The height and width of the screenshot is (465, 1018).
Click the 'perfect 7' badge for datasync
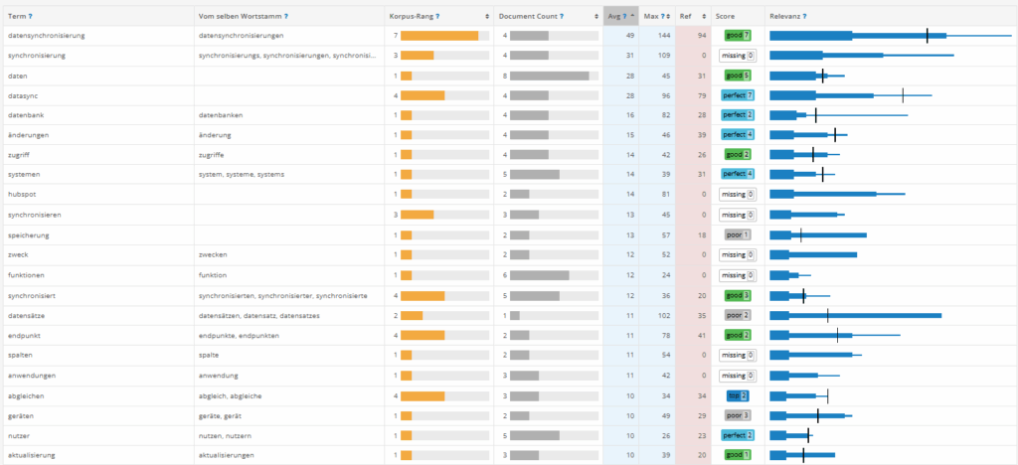click(x=738, y=95)
